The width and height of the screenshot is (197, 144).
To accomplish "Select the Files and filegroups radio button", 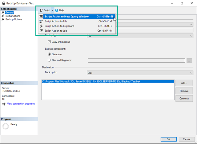I will coord(49,60).
